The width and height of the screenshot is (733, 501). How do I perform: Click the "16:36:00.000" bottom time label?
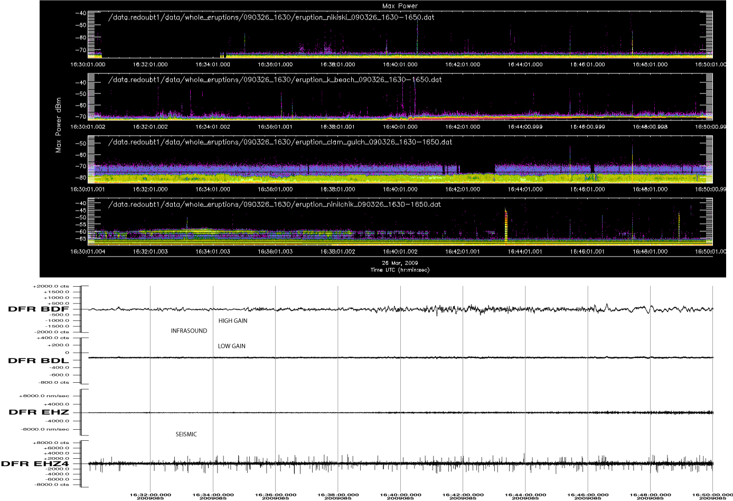tap(275, 494)
